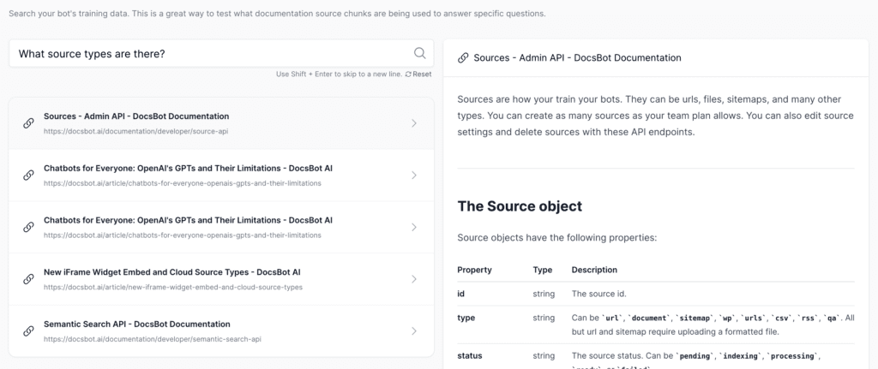Click link icon of first Chatbots for Everyone result
The width and height of the screenshot is (878, 369).
(28, 176)
